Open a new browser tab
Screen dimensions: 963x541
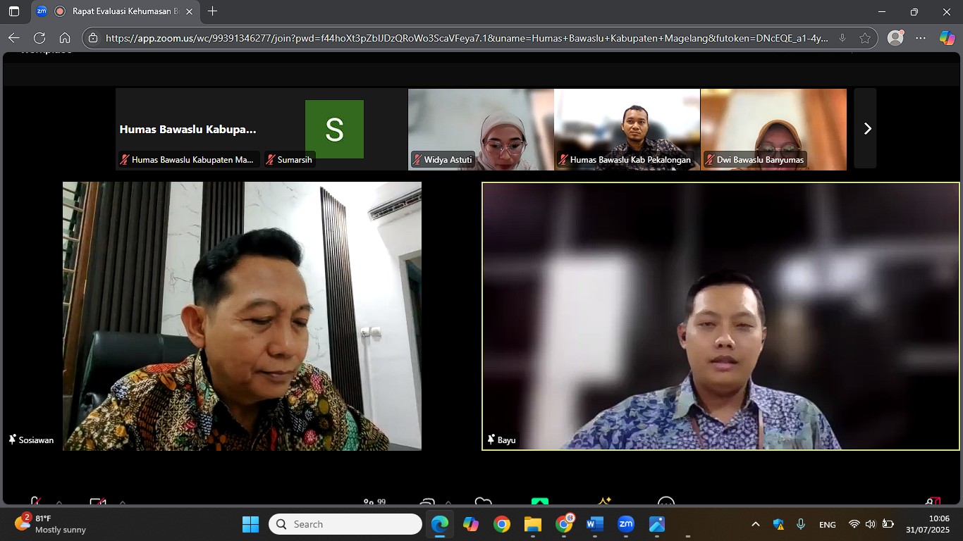point(212,11)
